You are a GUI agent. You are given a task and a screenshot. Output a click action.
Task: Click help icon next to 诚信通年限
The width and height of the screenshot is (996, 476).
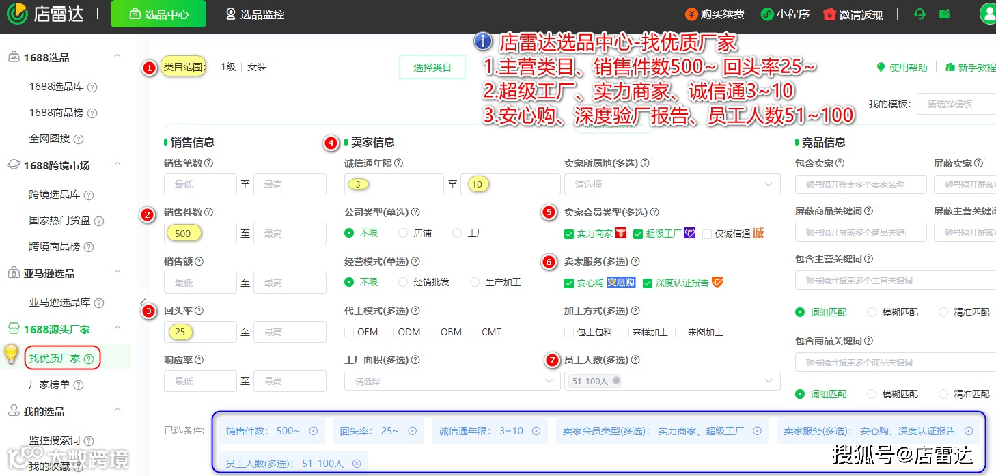(399, 163)
